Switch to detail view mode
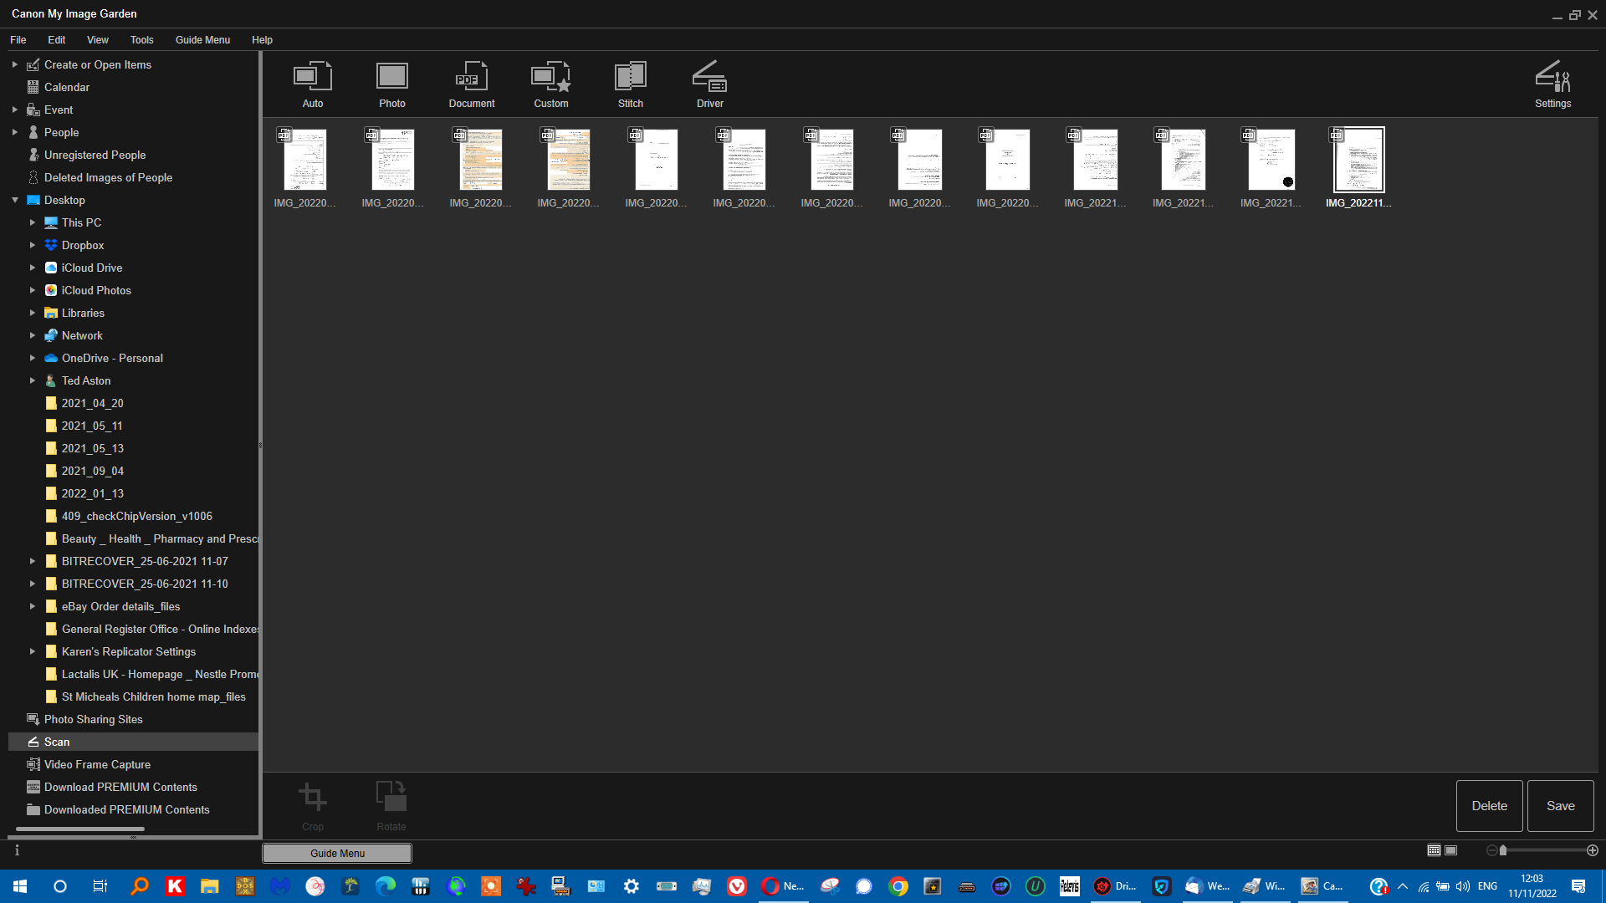This screenshot has width=1606, height=903. click(1450, 850)
